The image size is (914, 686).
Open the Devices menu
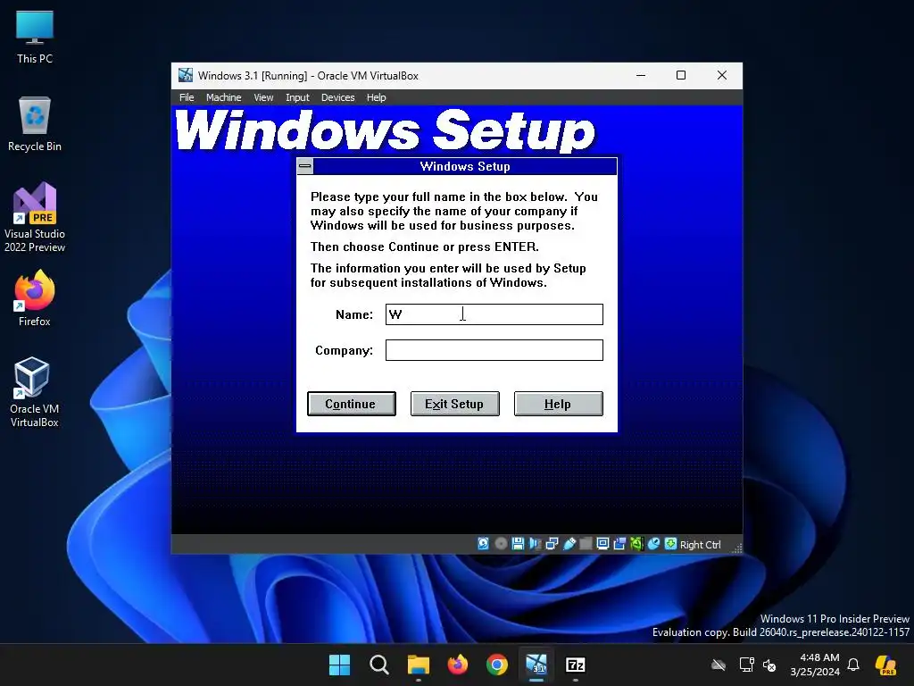click(337, 97)
